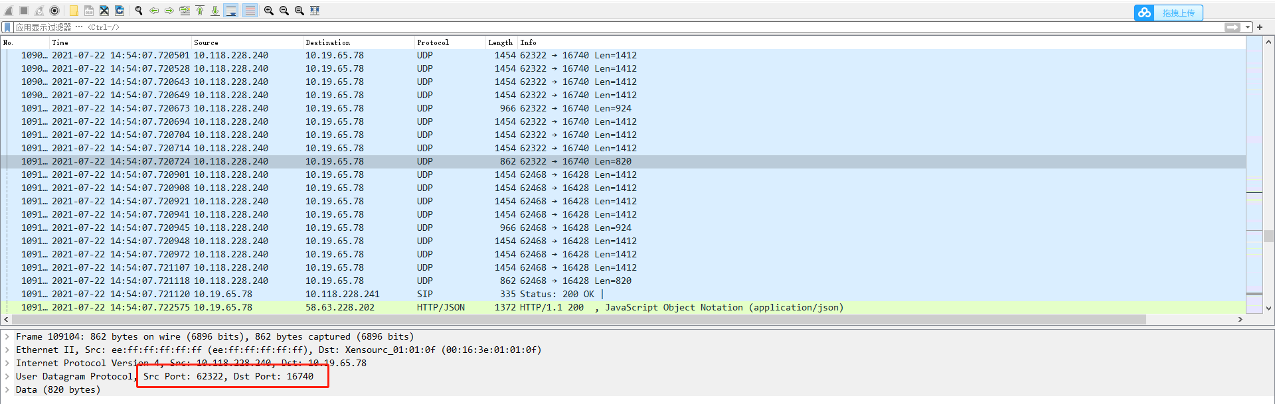1275x404 pixels.
Task: Open capture options gear icon
Action: [55, 11]
